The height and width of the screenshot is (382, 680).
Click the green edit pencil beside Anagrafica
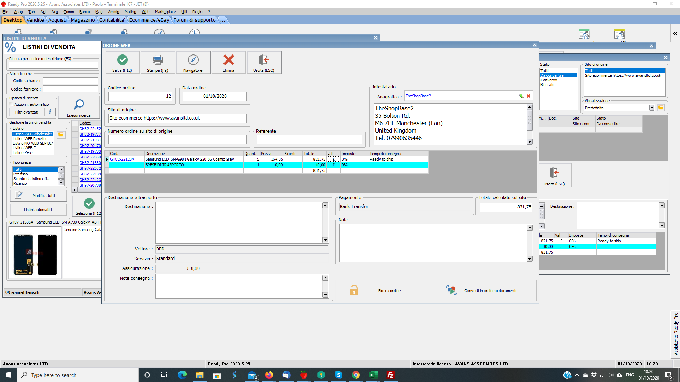coord(521,96)
